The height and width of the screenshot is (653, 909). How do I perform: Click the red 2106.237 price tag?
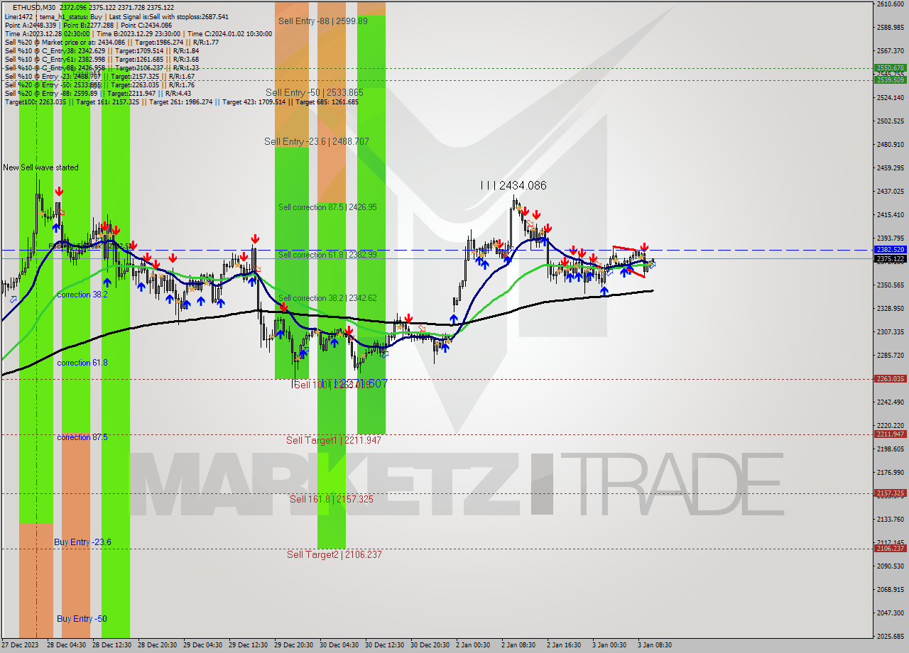tap(891, 548)
